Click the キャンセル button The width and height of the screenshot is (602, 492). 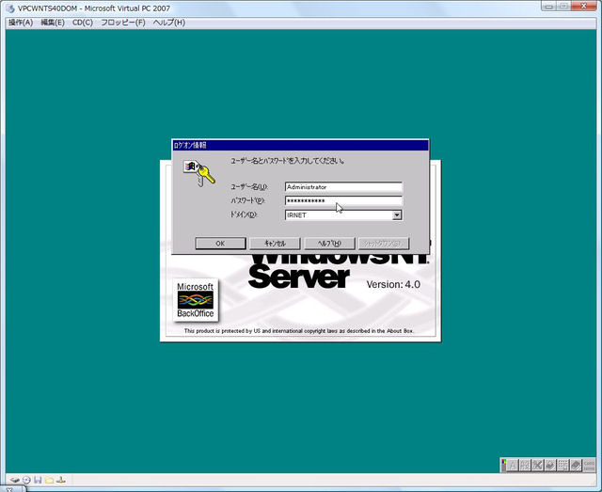(275, 244)
